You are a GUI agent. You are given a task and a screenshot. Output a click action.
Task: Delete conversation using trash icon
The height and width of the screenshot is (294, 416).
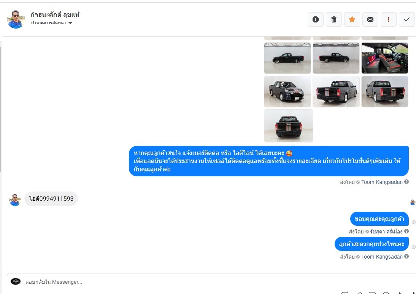(334, 19)
